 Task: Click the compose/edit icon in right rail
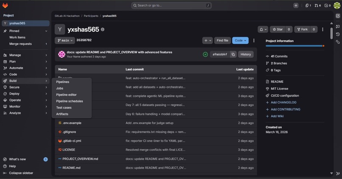coord(338,16)
